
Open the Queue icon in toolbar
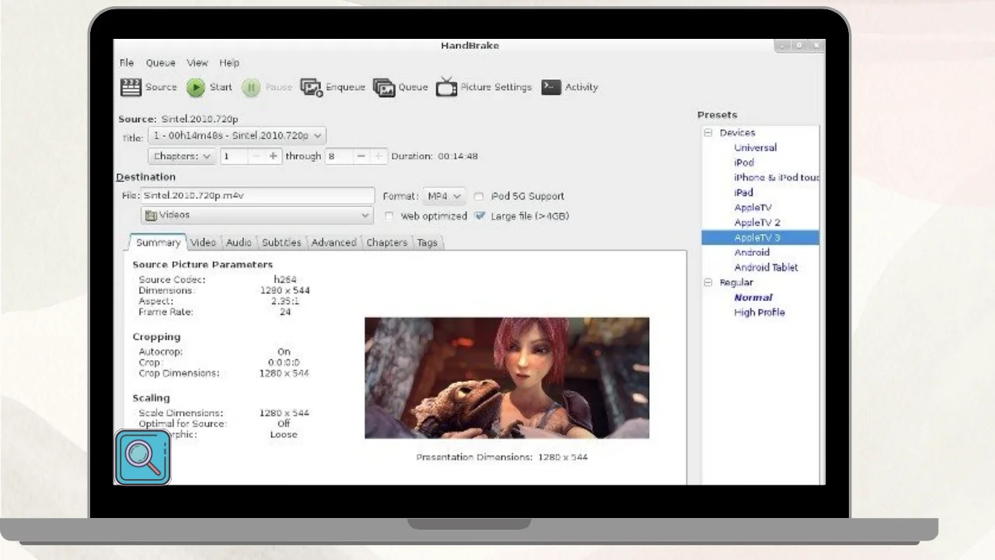(384, 88)
